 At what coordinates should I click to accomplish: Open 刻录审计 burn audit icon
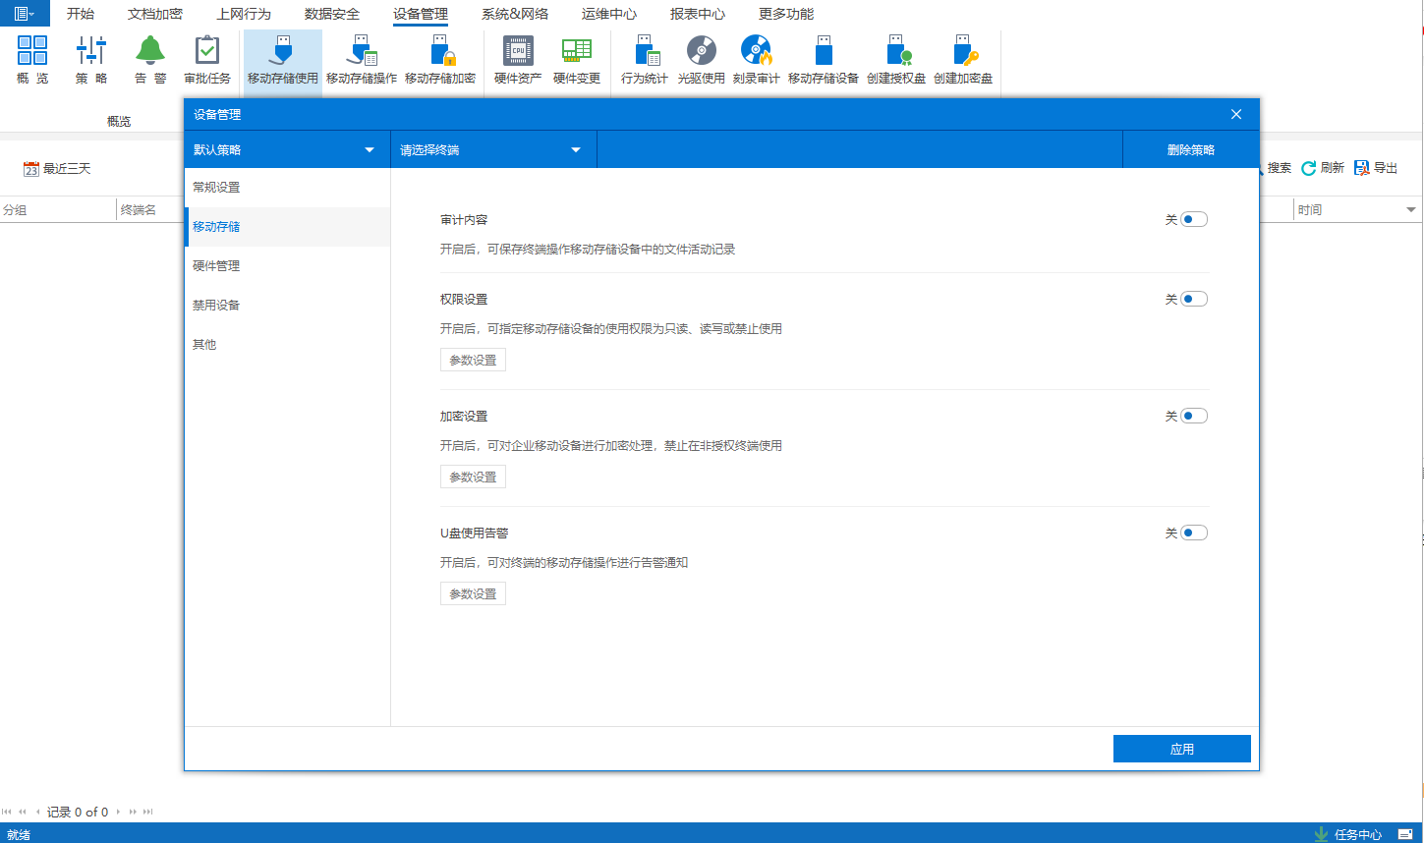point(756,51)
